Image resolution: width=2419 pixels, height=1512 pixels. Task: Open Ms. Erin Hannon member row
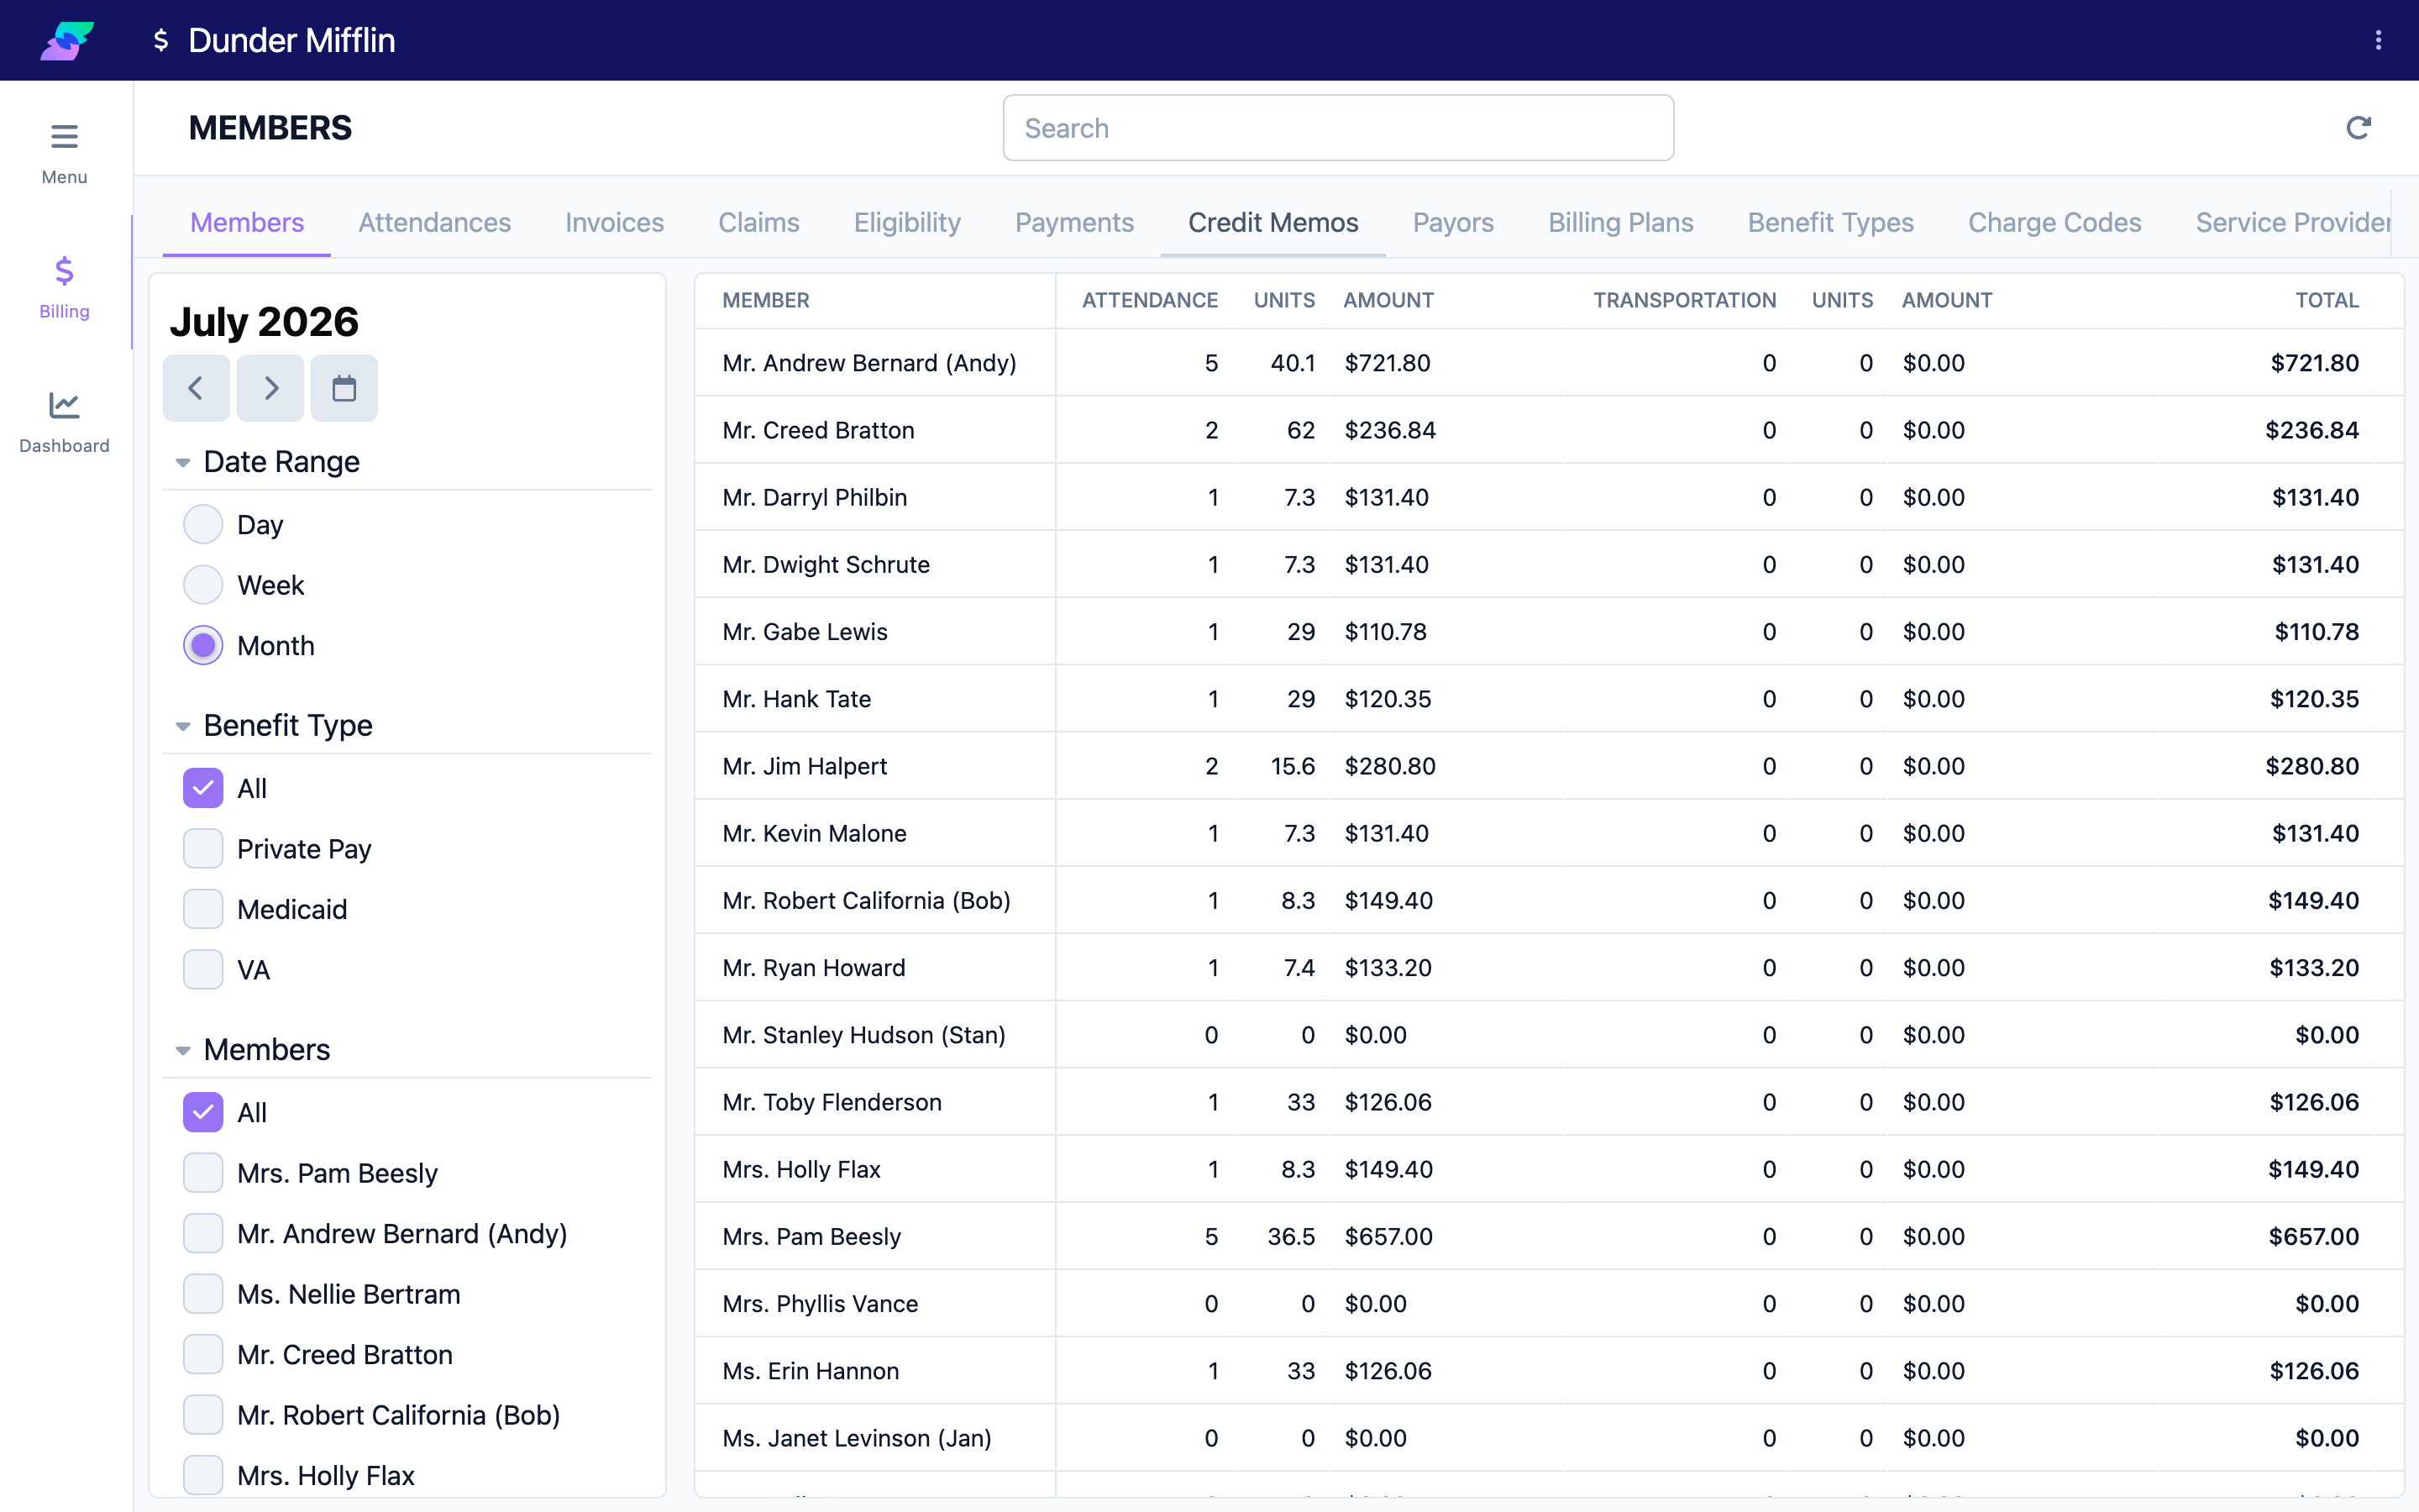(x=1548, y=1371)
